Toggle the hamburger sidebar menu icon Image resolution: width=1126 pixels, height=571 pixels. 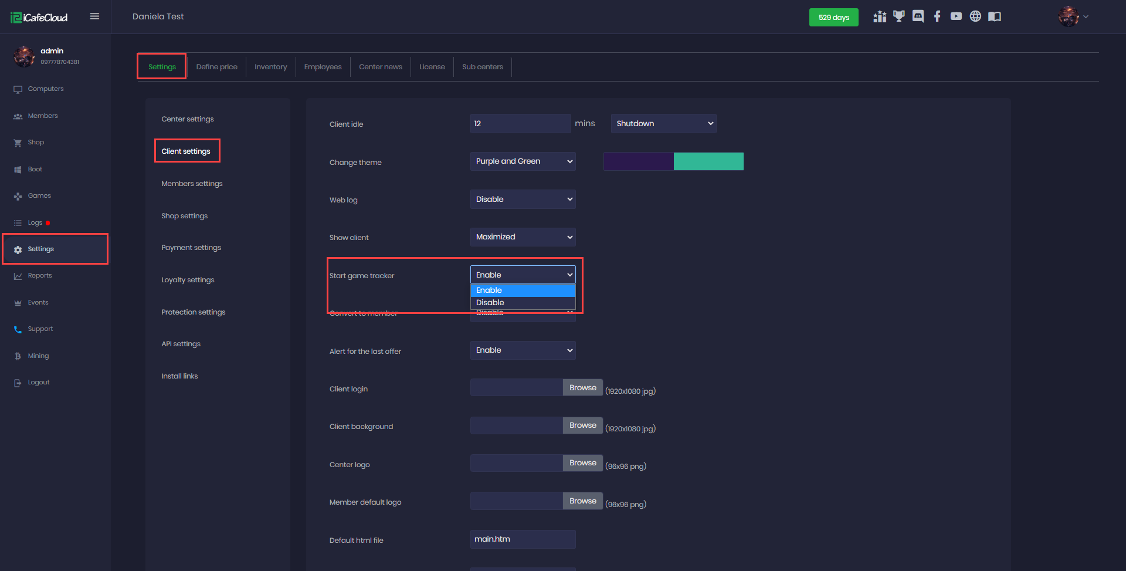(94, 16)
